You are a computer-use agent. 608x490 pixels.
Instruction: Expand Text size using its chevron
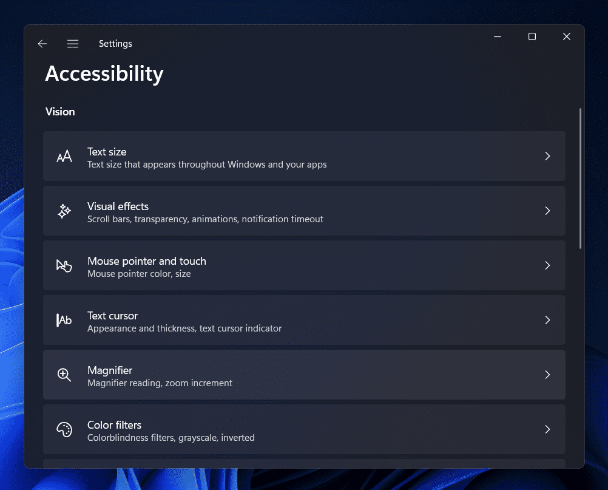(x=547, y=156)
